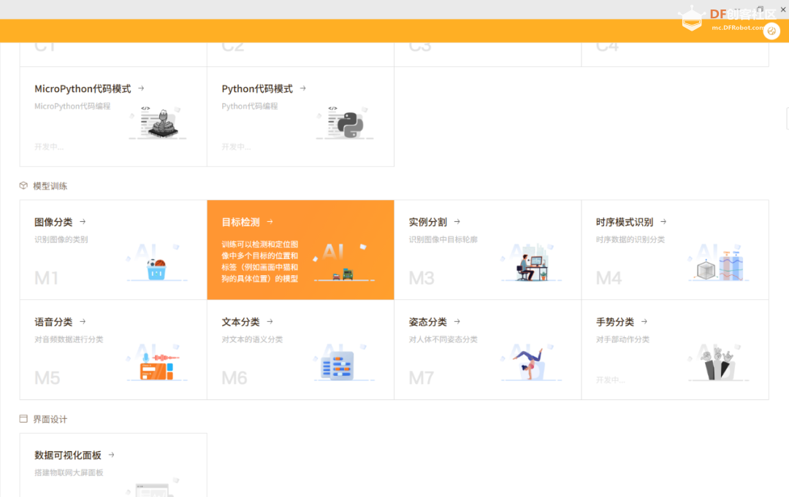Click the circular badge icon in the orange banner

coord(772,31)
